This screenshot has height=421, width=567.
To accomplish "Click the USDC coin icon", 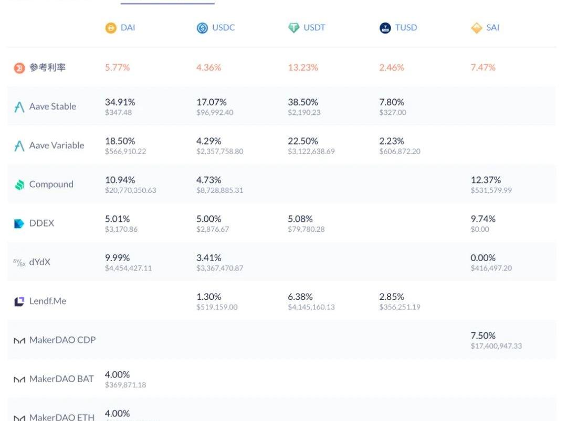I will 202,28.
